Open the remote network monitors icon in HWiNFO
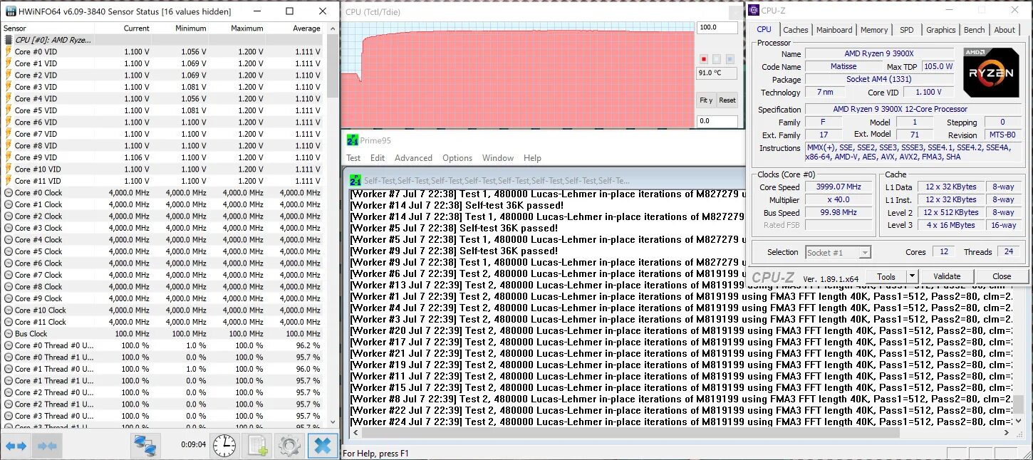This screenshot has width=1033, height=460. pos(145,446)
